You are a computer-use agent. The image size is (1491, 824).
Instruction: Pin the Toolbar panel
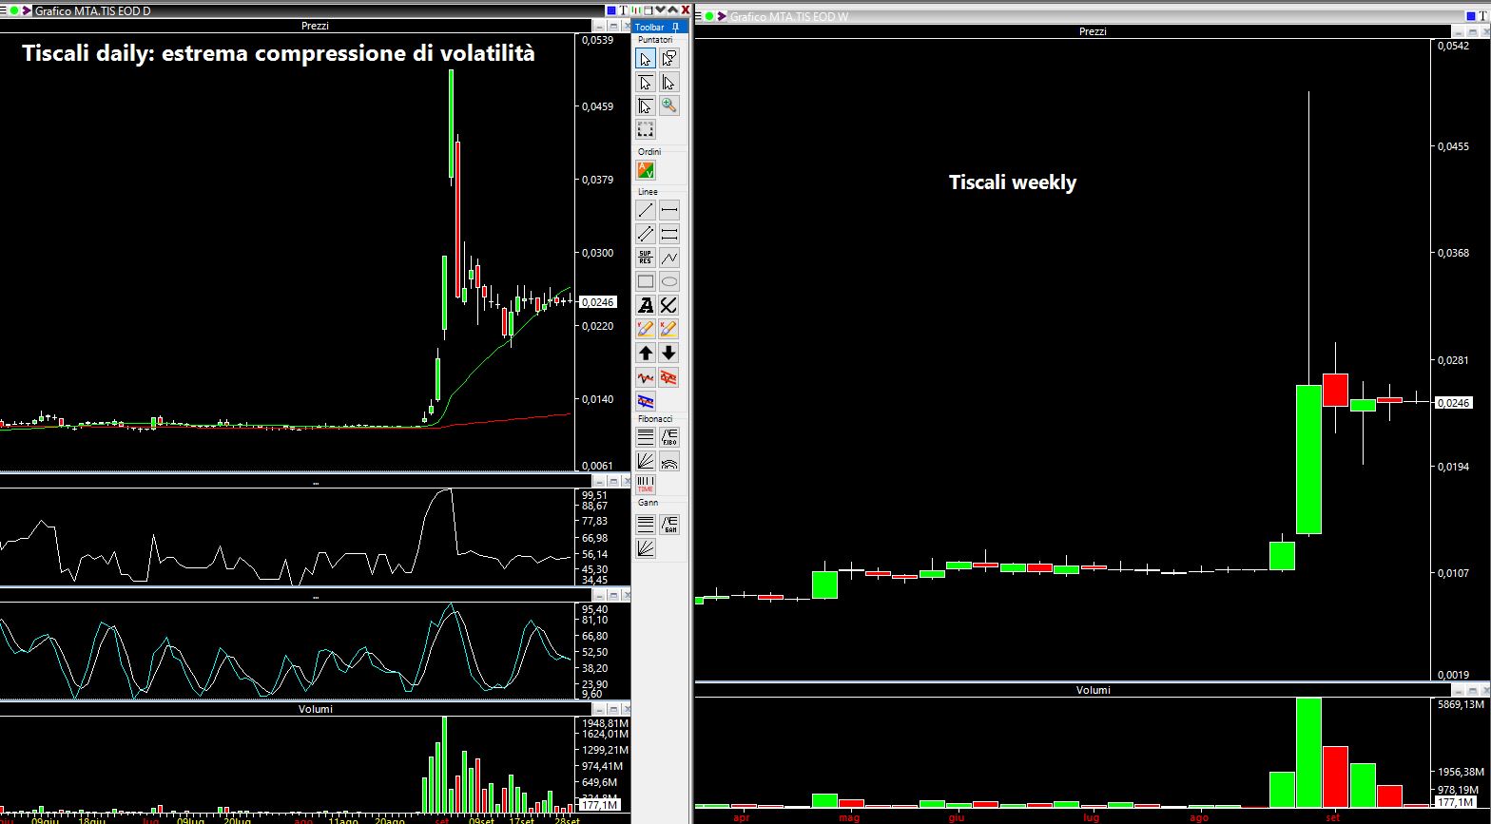(x=676, y=28)
